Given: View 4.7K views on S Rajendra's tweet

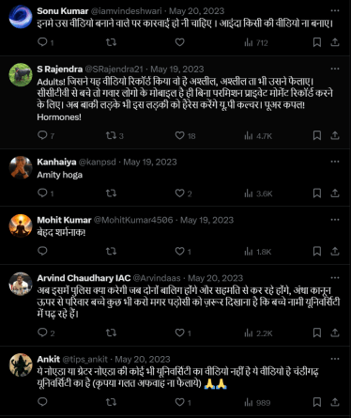Looking at the screenshot, I should 258,136.
